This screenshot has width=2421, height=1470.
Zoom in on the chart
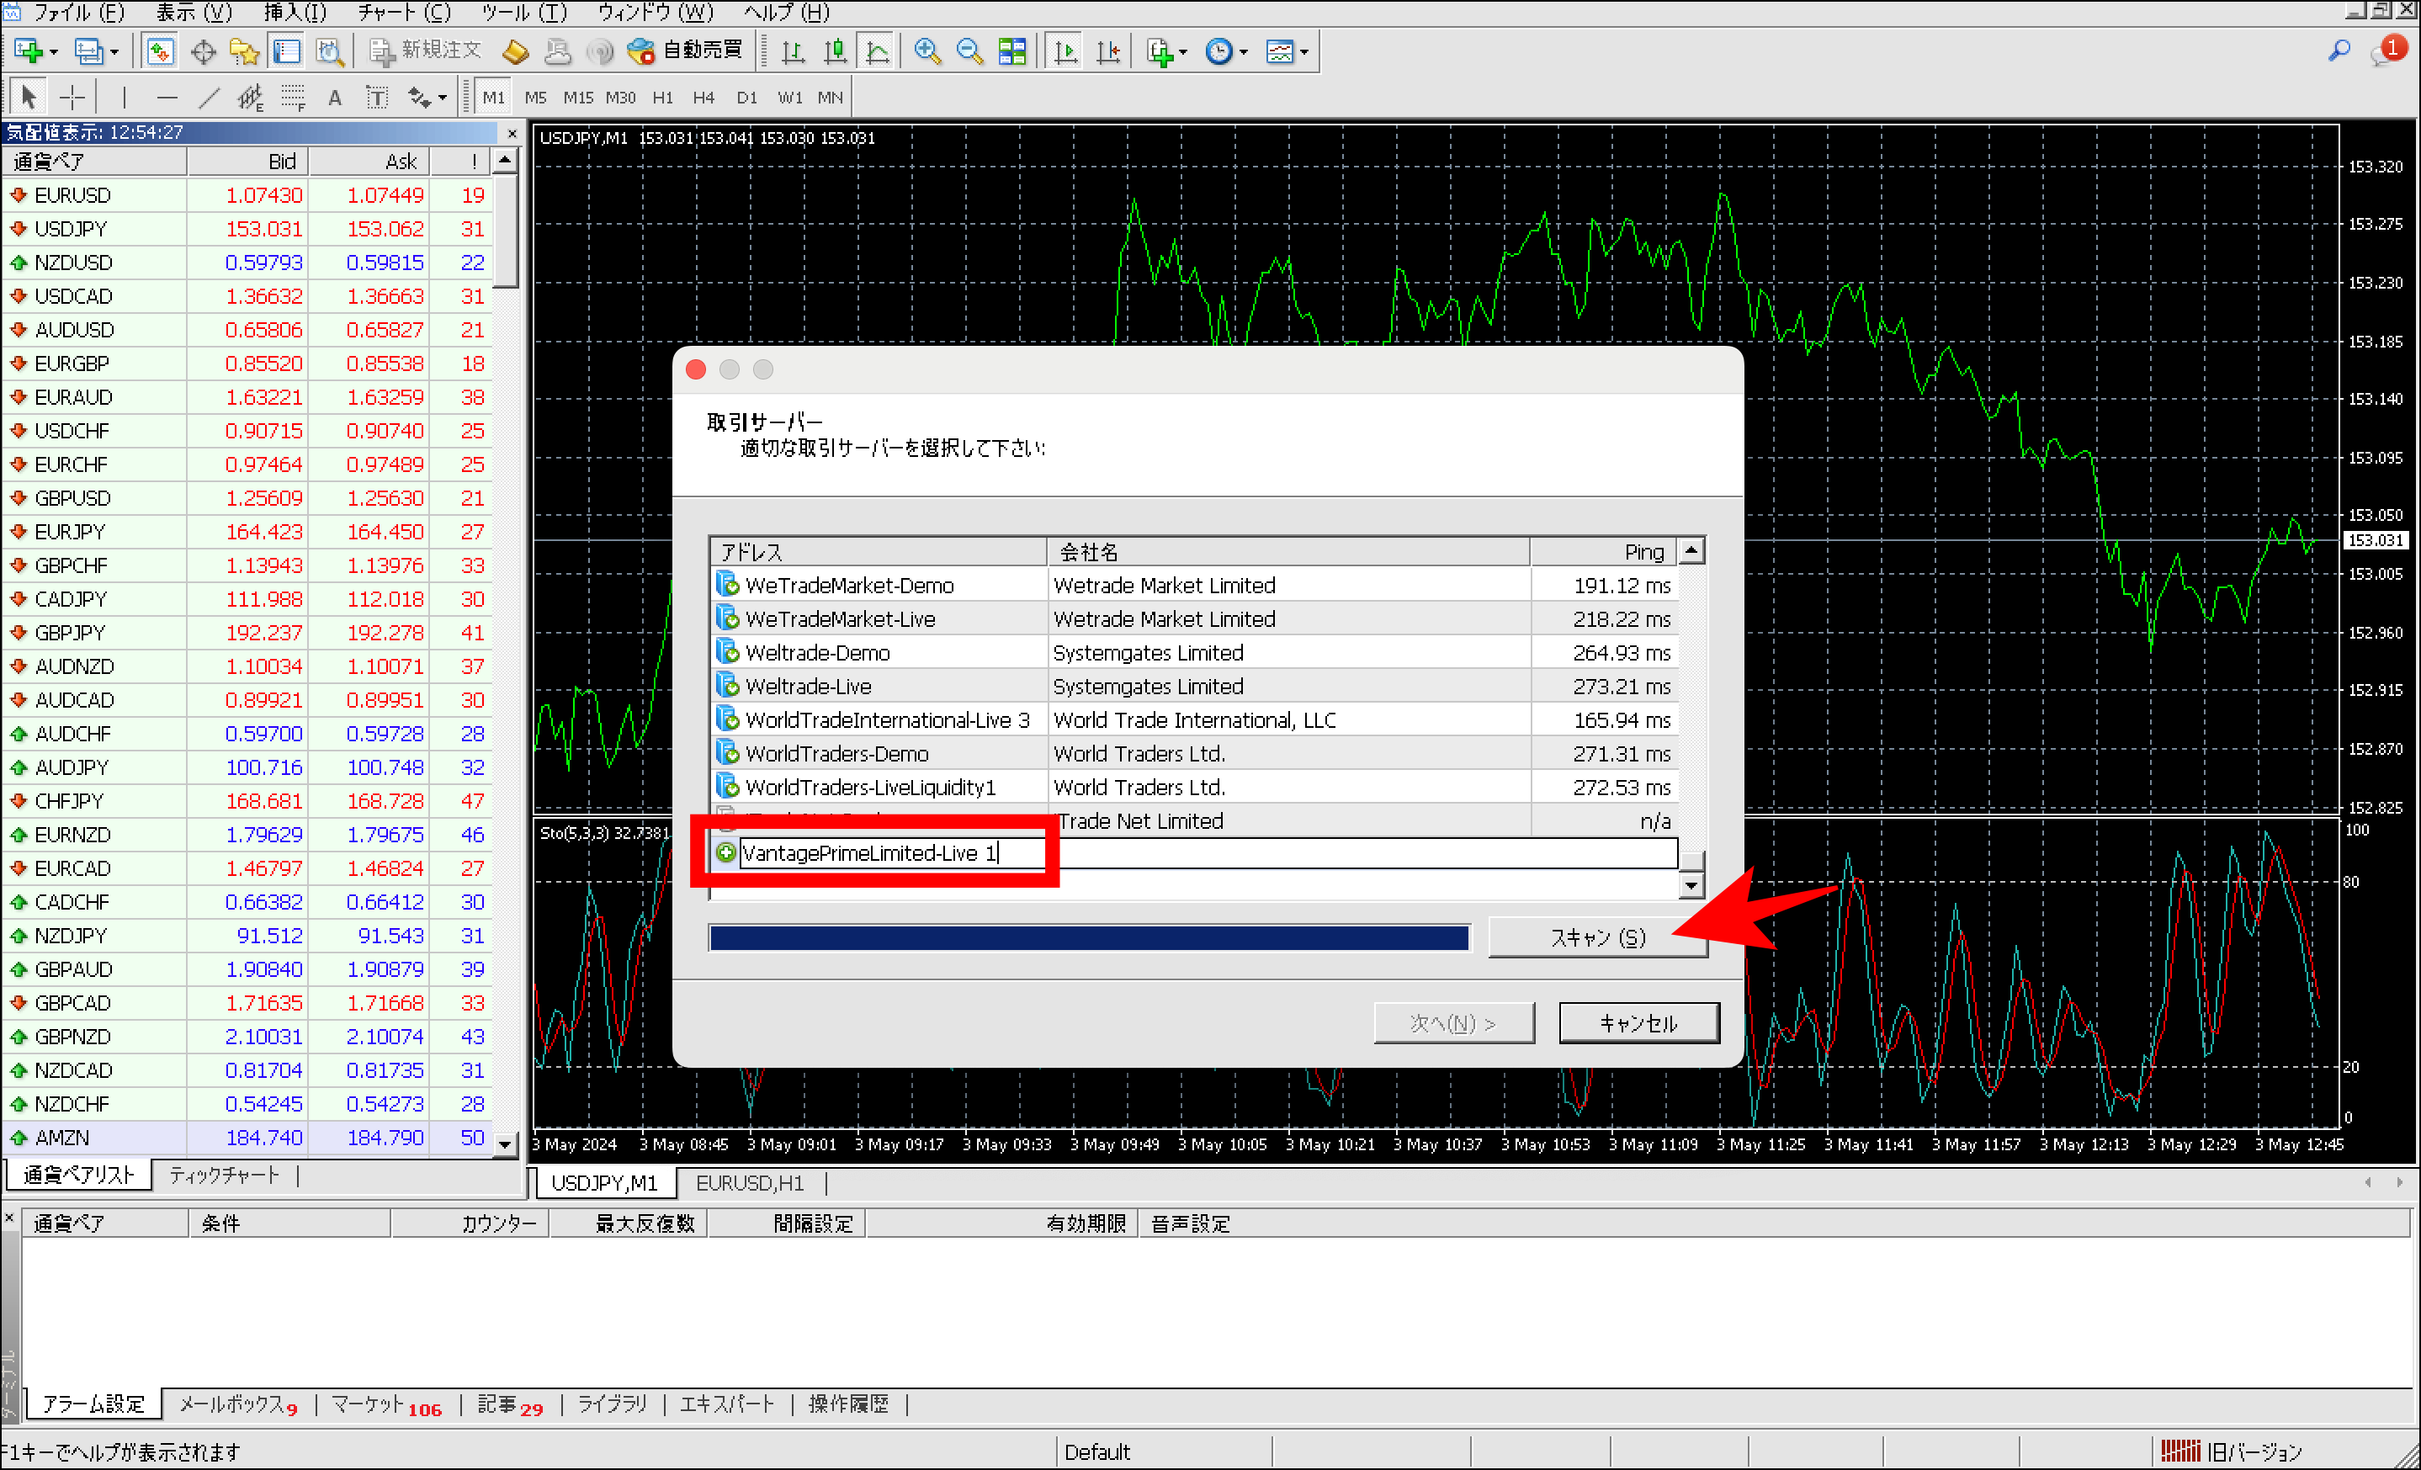coord(925,50)
